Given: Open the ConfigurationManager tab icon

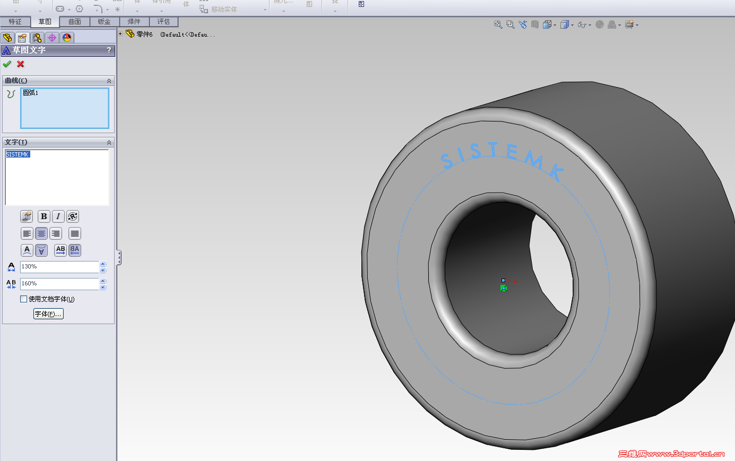Looking at the screenshot, I should click(x=37, y=38).
